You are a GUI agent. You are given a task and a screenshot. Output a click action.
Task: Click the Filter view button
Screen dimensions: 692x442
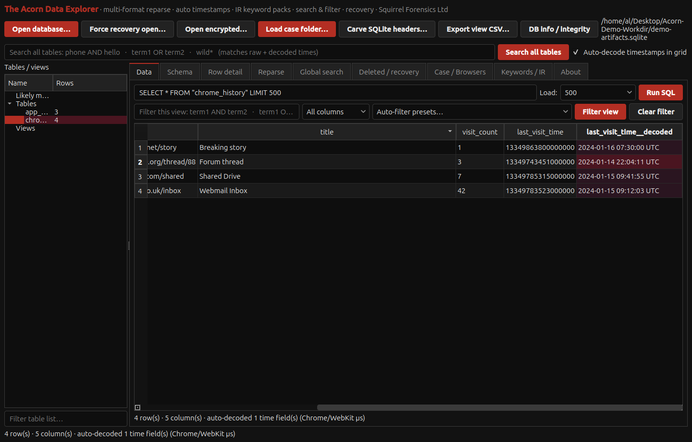pyautogui.click(x=600, y=111)
